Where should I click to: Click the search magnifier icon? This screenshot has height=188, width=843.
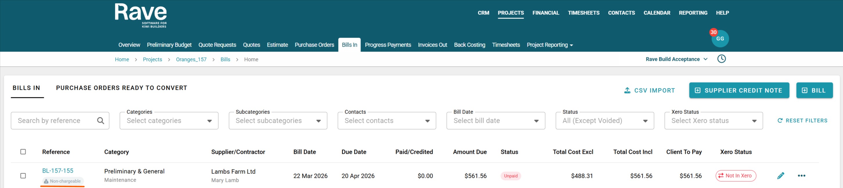tap(100, 121)
